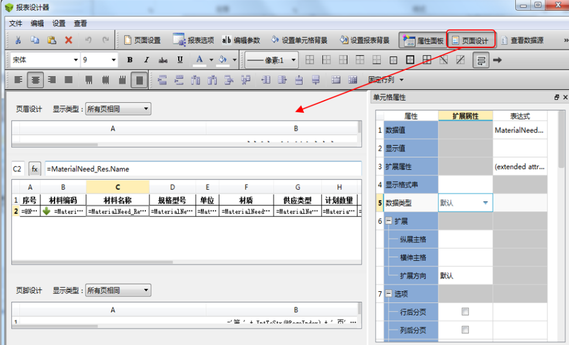Click 设置报表背景 button
The width and height of the screenshot is (569, 345).
click(364, 40)
